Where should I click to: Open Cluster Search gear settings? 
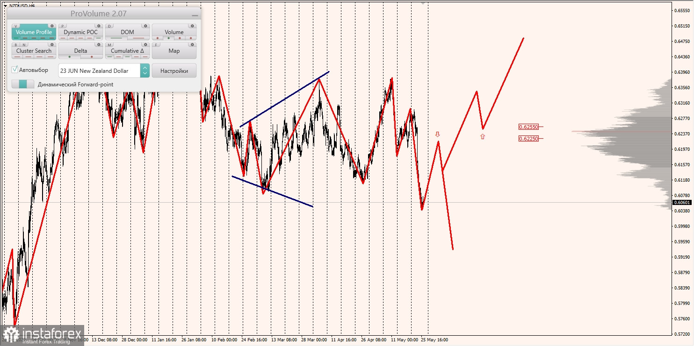click(x=52, y=45)
